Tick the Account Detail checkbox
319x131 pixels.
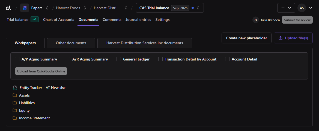pyautogui.click(x=227, y=59)
